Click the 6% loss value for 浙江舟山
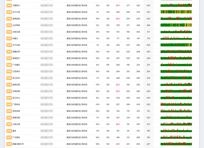Screen dimensions: 204x148 point(98,98)
